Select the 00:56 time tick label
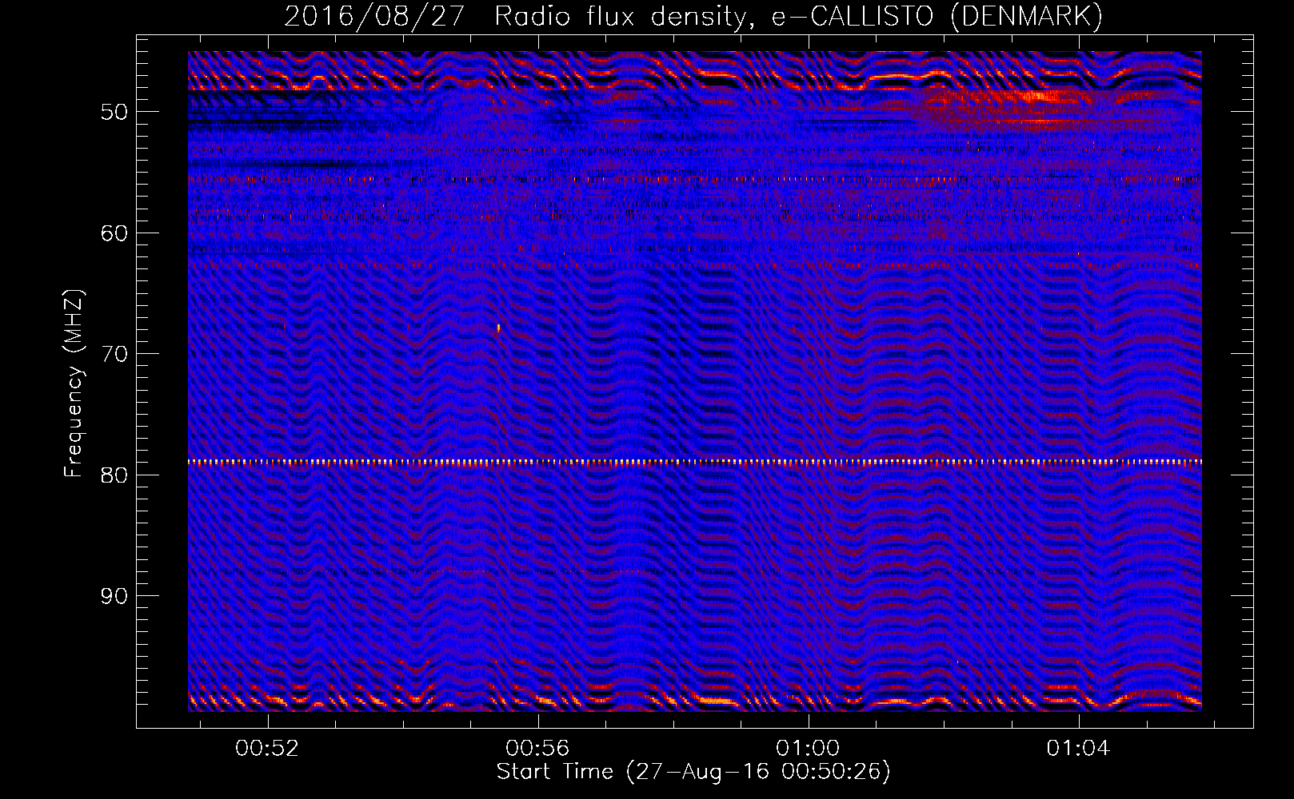 (x=537, y=748)
